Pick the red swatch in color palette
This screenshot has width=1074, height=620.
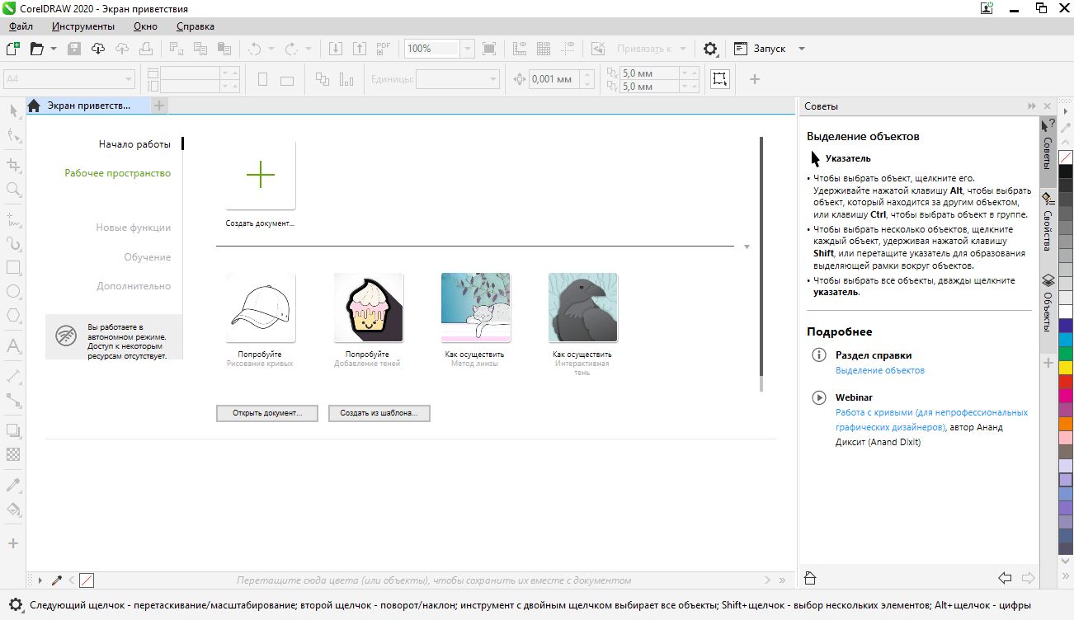[x=1066, y=381]
